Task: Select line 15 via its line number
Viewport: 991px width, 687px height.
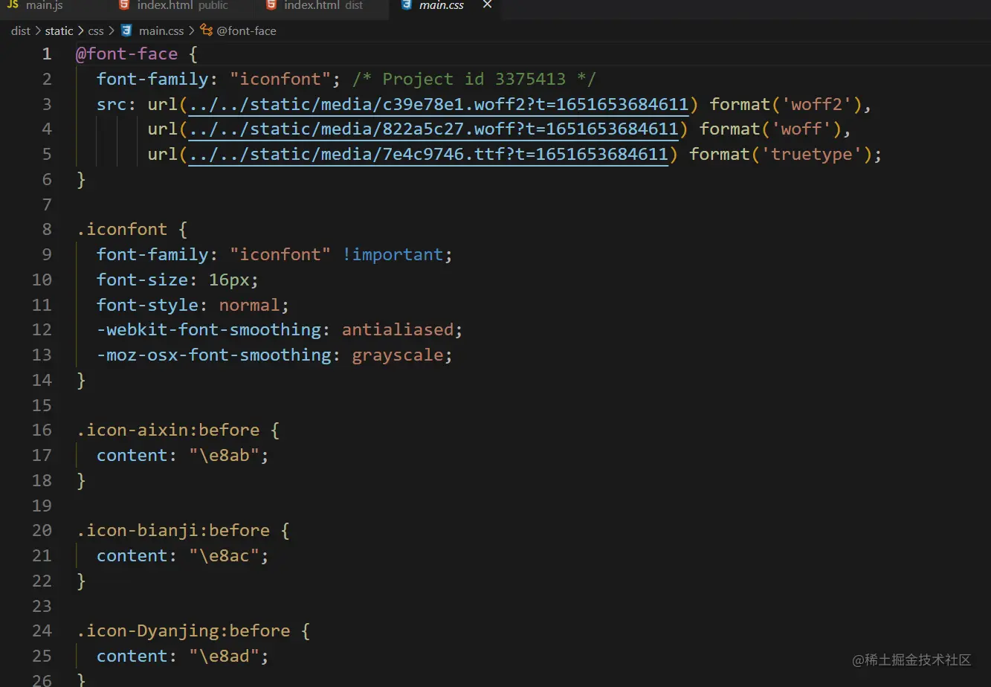Action: click(42, 405)
